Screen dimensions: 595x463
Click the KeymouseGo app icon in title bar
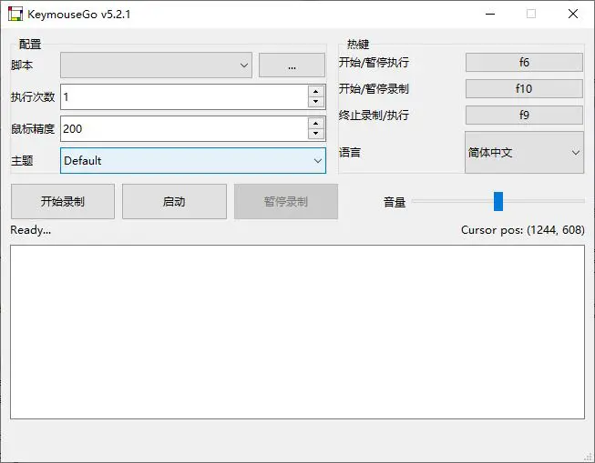(x=15, y=14)
